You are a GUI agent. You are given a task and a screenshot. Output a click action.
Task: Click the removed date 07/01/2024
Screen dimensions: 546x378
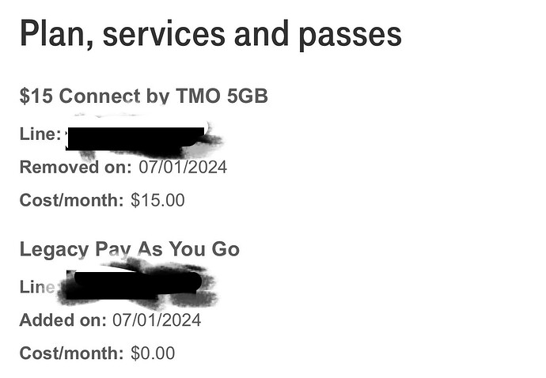pyautogui.click(x=183, y=167)
